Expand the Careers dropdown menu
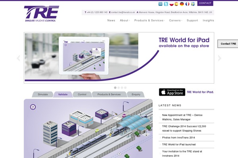The image size is (238, 158). (176, 21)
